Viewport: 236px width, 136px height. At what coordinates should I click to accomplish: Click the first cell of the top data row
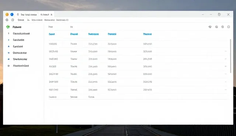[x=53, y=44]
